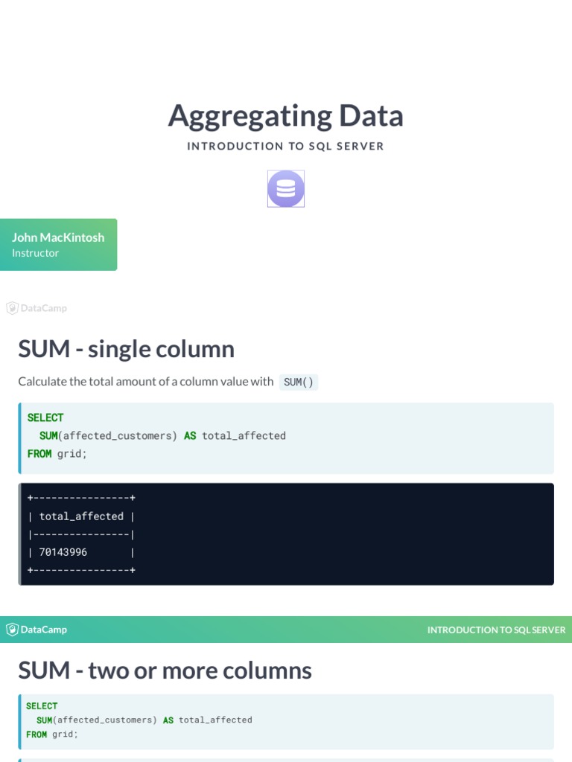The image size is (572, 762).
Task: Click SELECT keyword in the first code block
Action: 45,417
